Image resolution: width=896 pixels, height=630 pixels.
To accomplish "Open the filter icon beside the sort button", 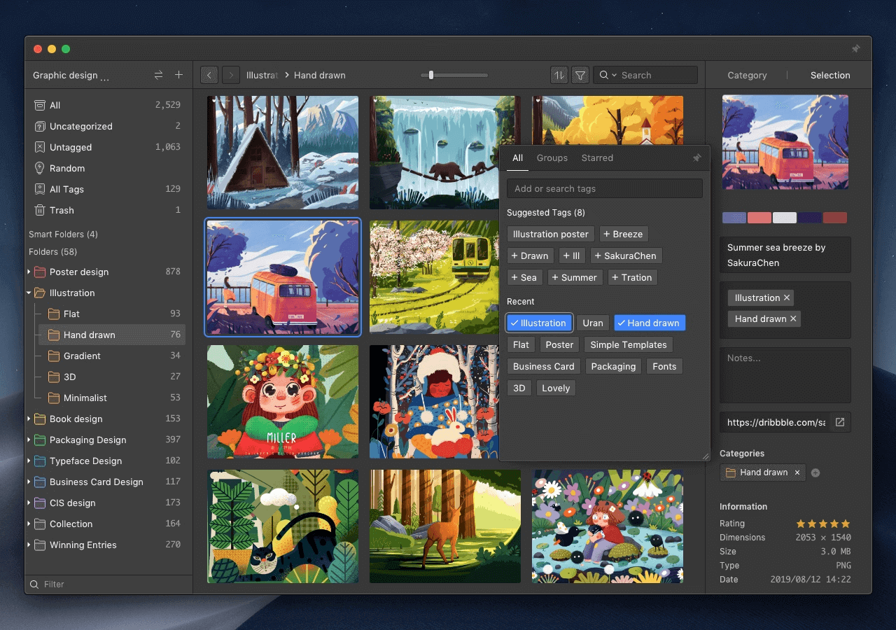I will [x=580, y=74].
